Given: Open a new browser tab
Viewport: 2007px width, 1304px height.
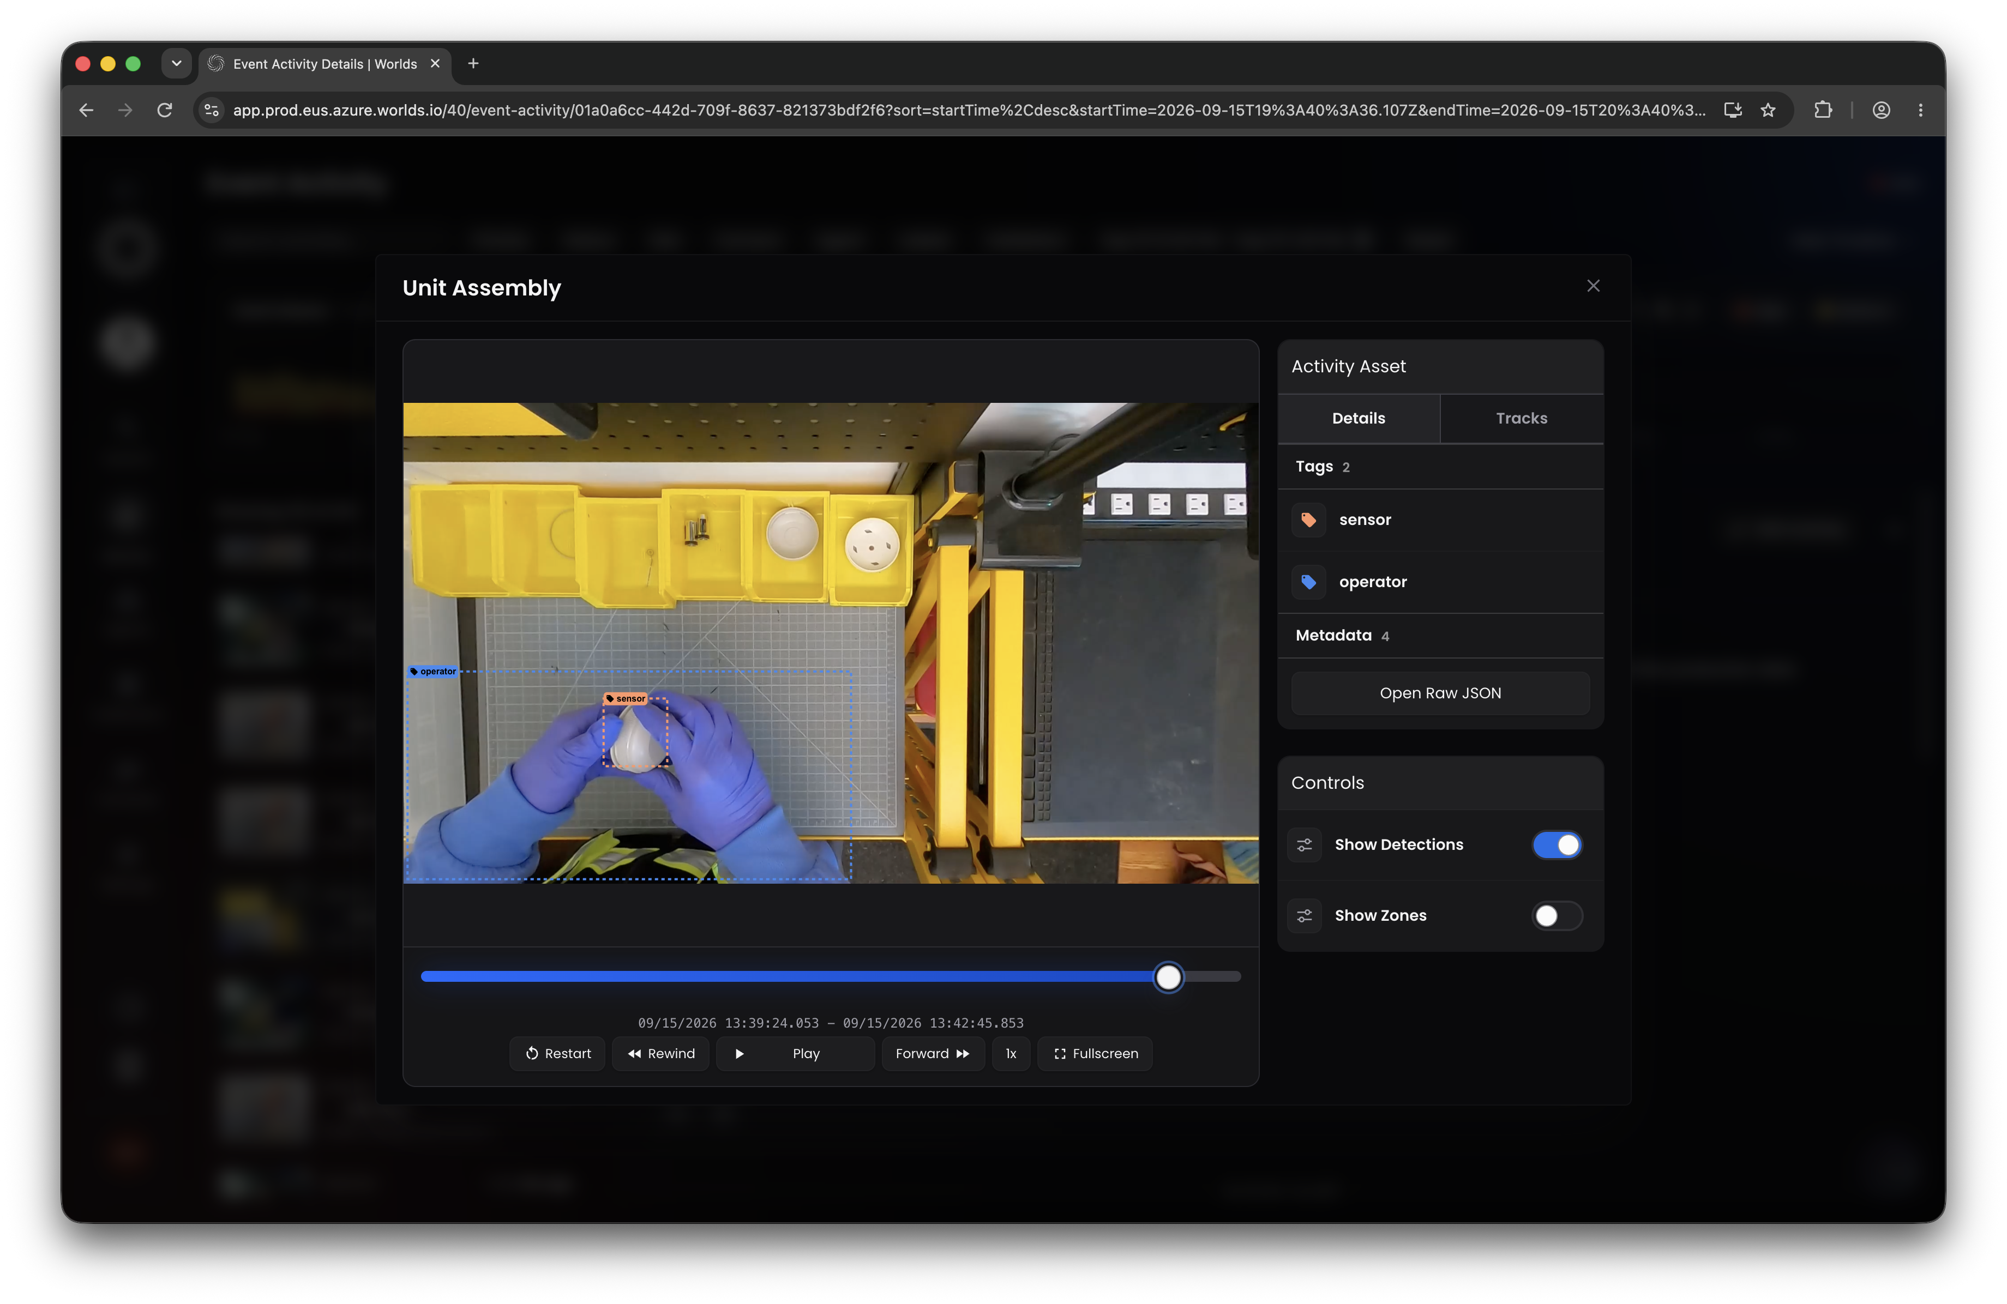Looking at the screenshot, I should point(473,63).
